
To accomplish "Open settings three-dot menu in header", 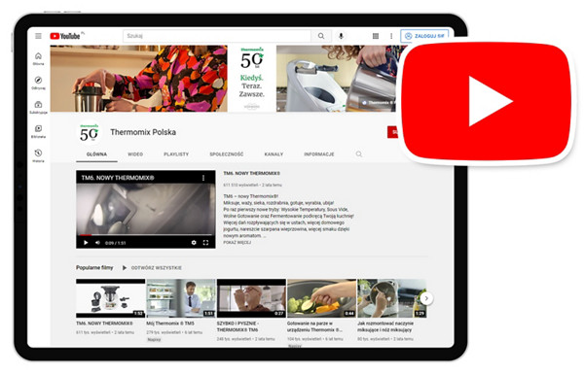I will [391, 36].
